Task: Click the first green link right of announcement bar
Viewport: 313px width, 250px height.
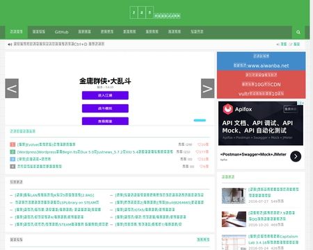Action: 284,44
